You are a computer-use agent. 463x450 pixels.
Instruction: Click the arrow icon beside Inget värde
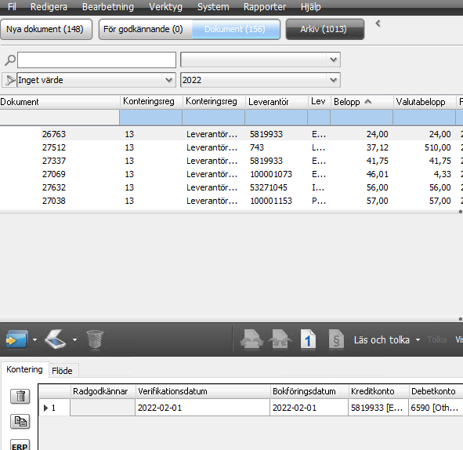pyautogui.click(x=9, y=80)
